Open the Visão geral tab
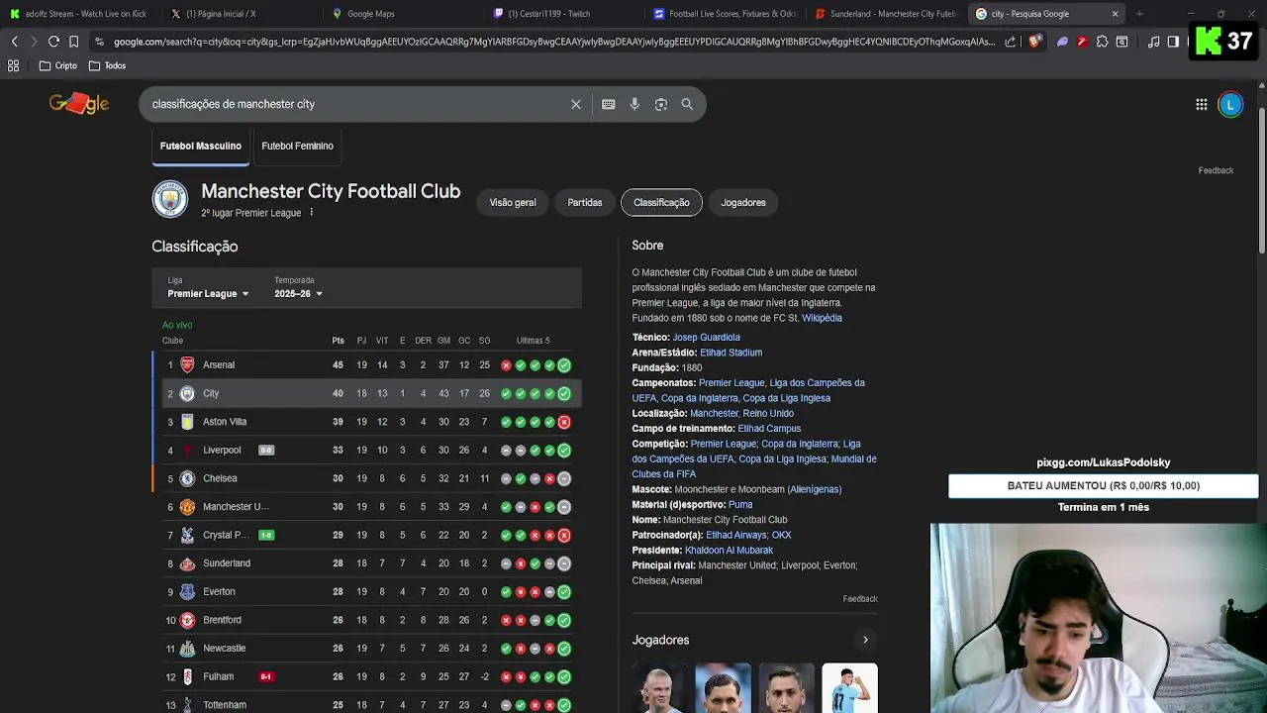The height and width of the screenshot is (713, 1267). (513, 202)
